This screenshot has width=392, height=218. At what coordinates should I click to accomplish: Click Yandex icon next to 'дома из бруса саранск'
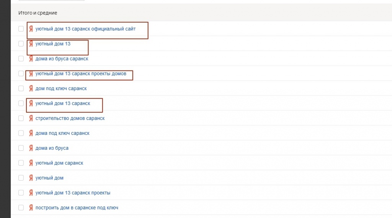pyautogui.click(x=31, y=59)
